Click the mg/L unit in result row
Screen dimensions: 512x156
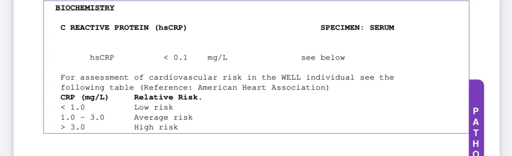(217, 58)
